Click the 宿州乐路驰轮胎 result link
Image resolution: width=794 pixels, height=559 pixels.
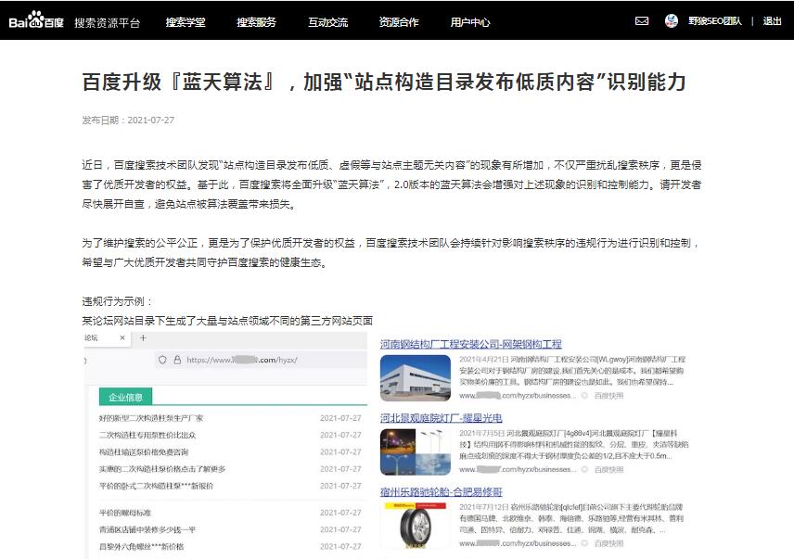click(441, 491)
